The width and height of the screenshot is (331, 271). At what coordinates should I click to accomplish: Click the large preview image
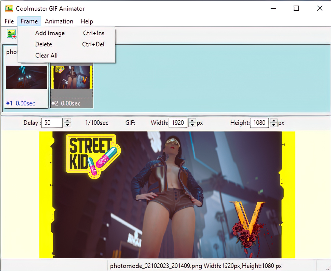point(167,195)
